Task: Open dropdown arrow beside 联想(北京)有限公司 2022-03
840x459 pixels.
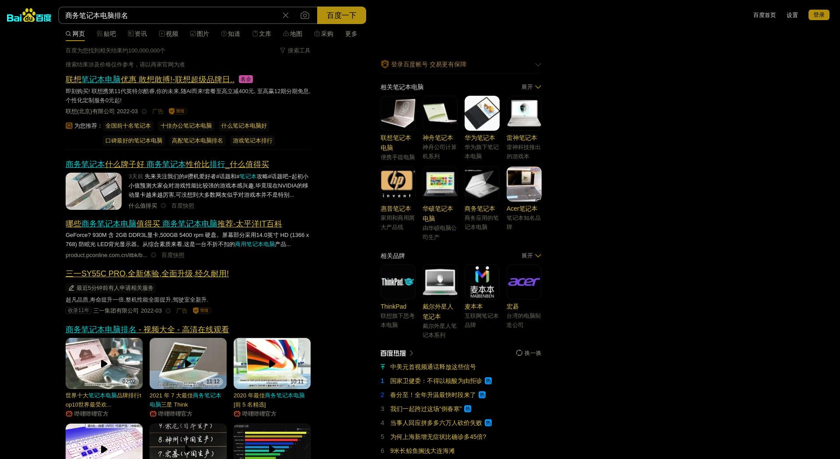Action: pos(144,111)
